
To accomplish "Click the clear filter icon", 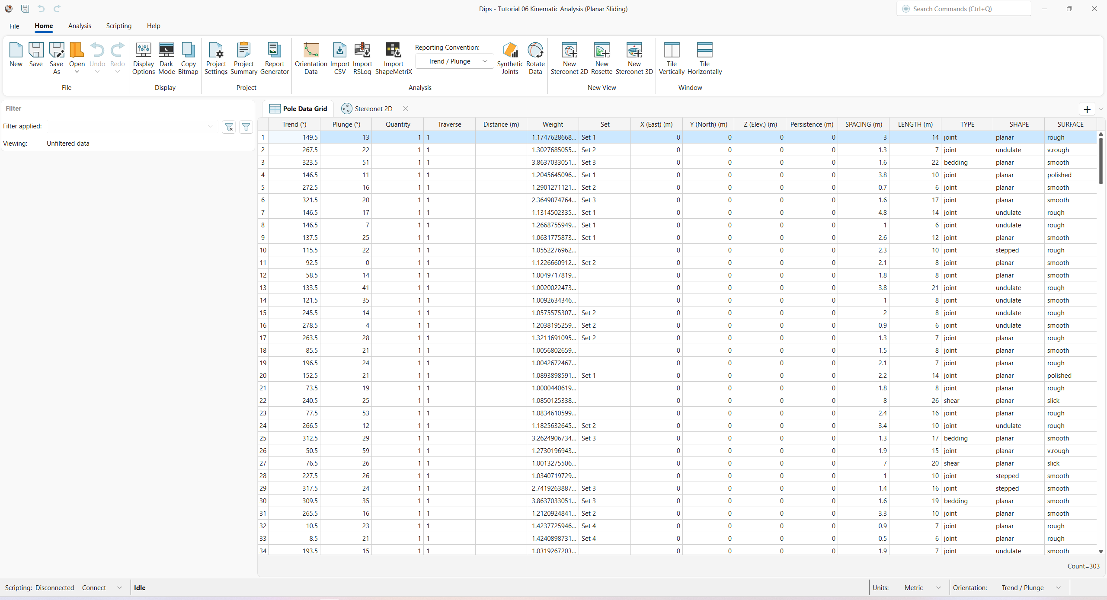I will (229, 127).
